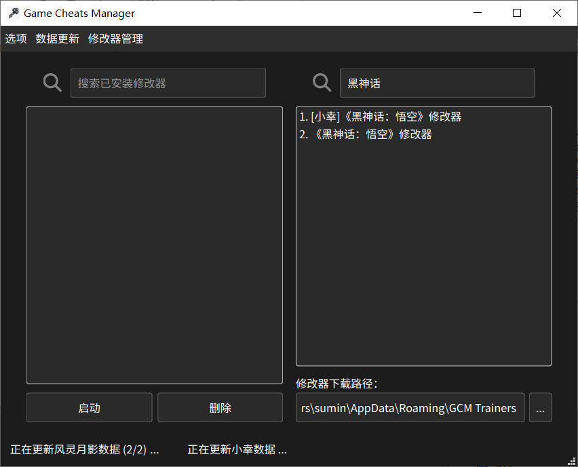Screen dimensions: 578x467
Task: Click the installed trainers search magnifier icon
Action: [52, 83]
